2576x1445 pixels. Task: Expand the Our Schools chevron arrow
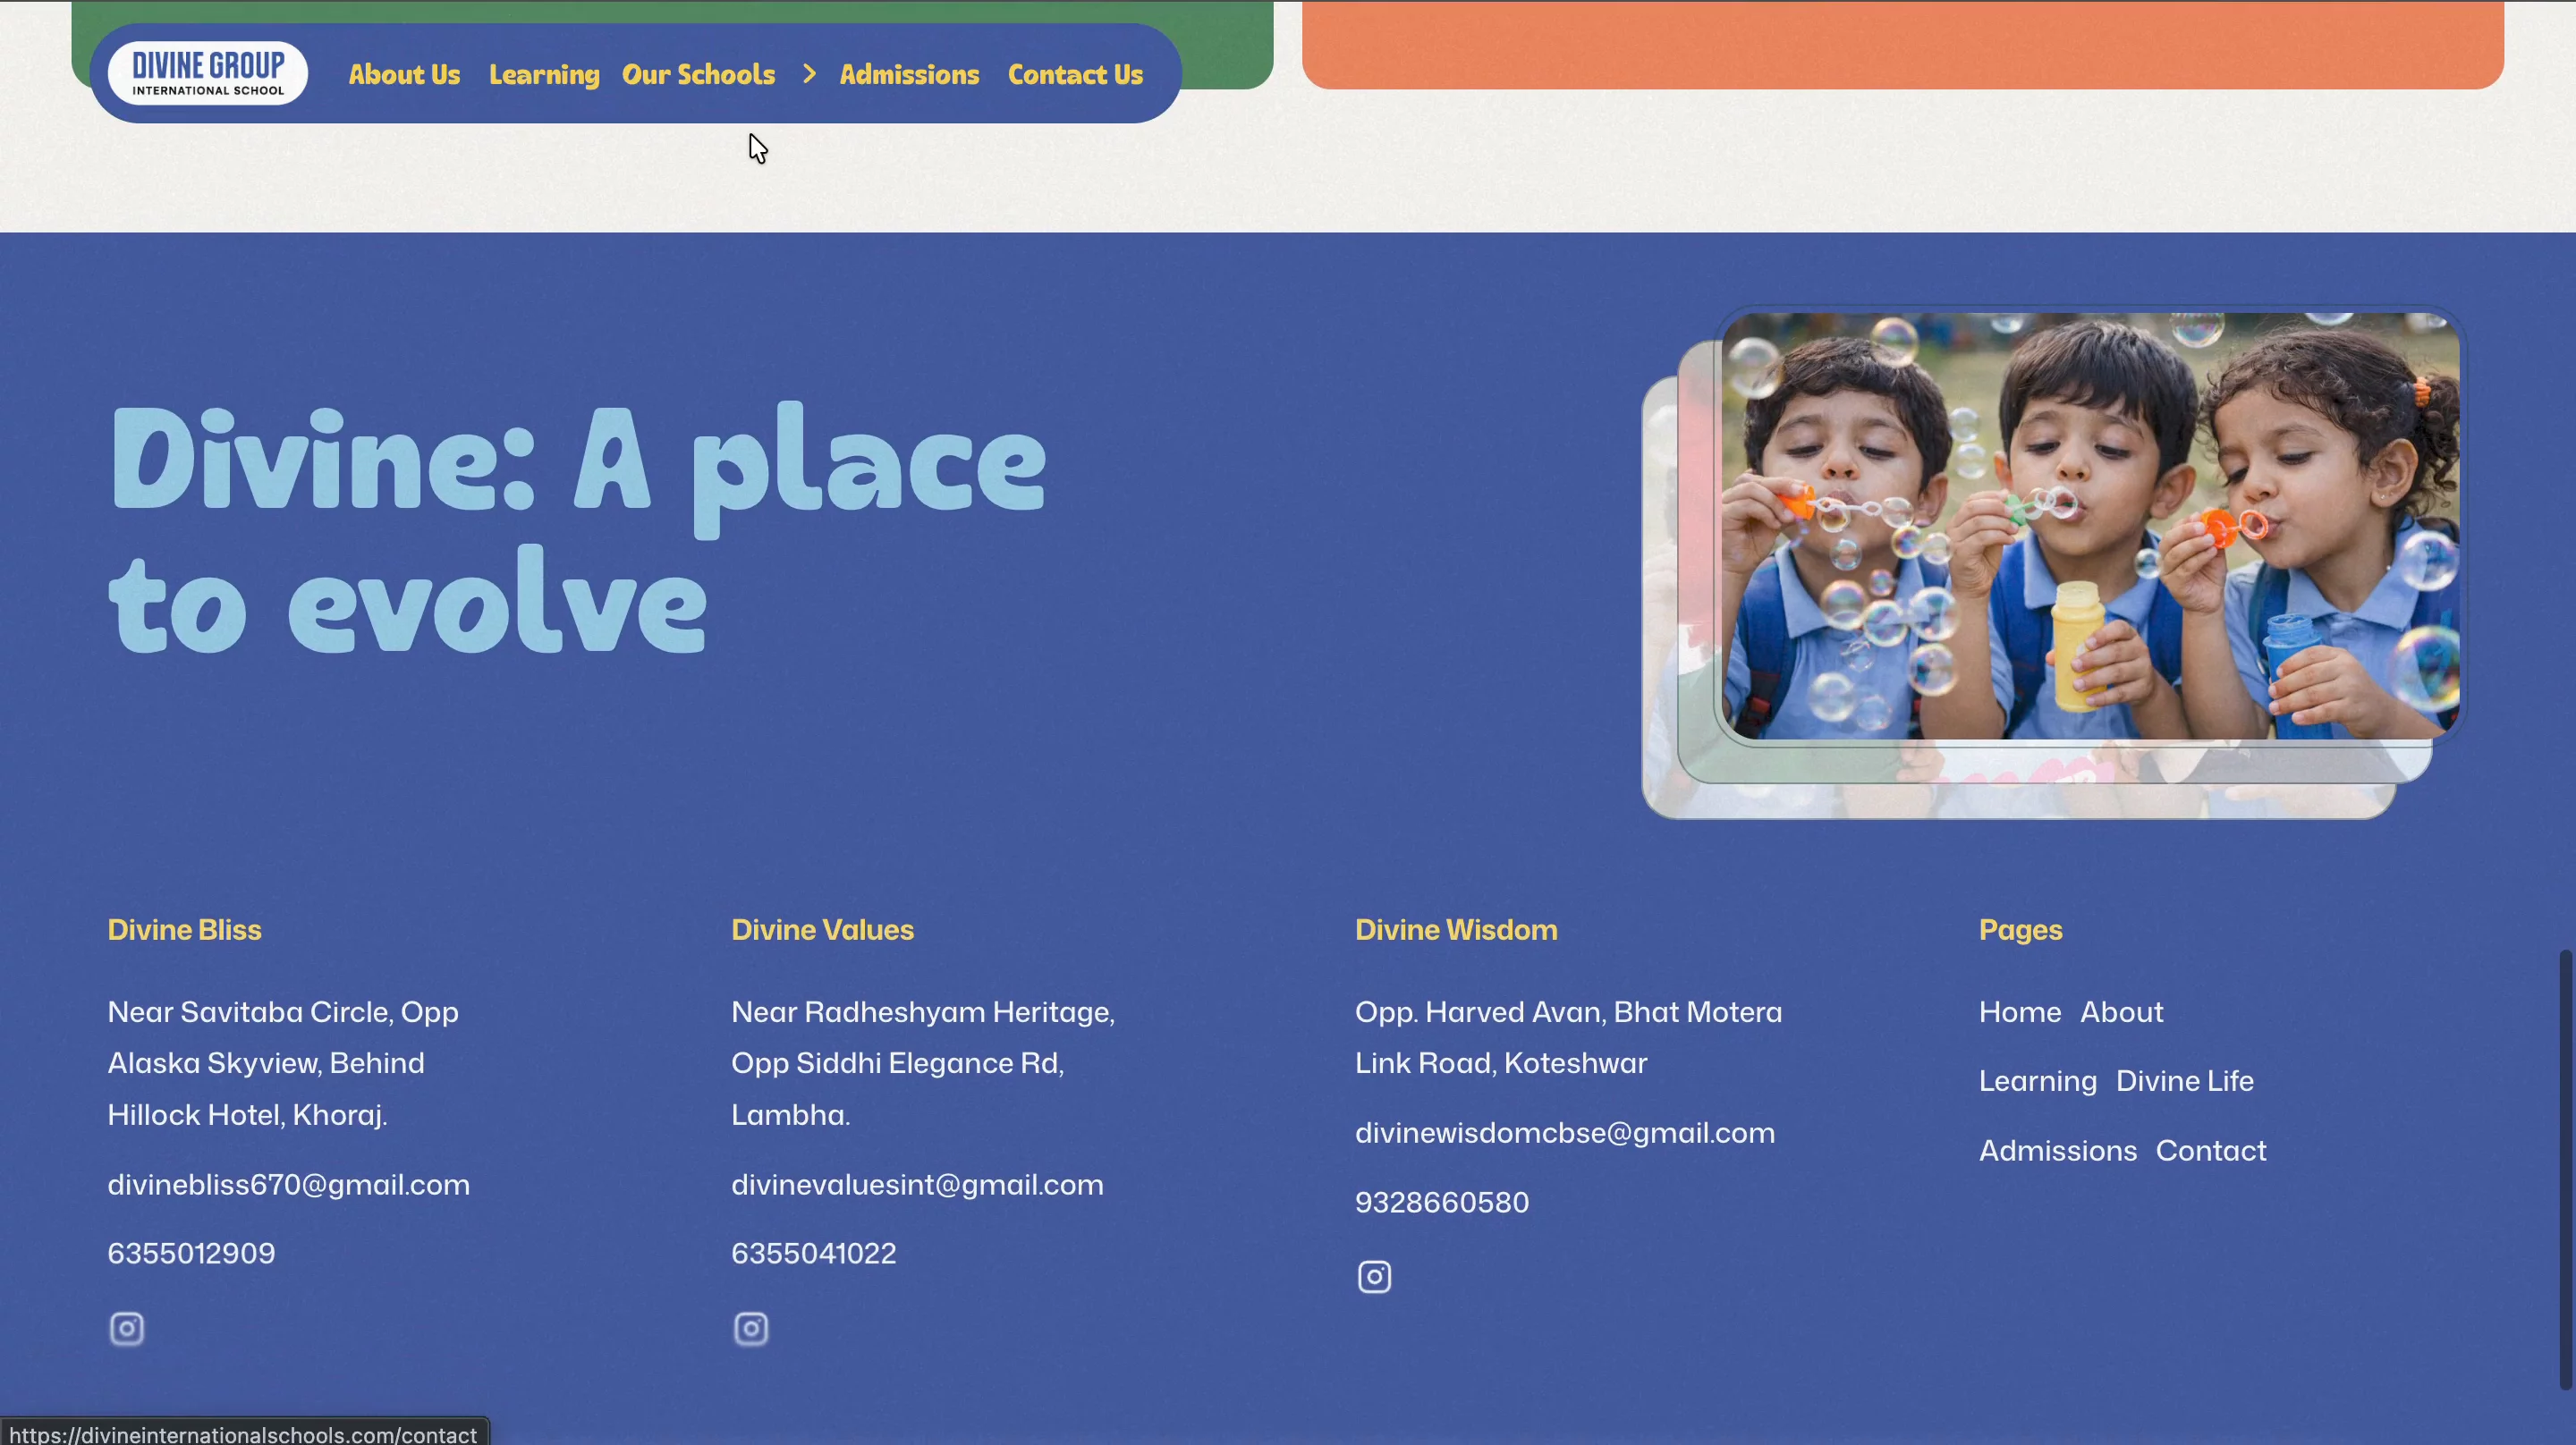(809, 74)
